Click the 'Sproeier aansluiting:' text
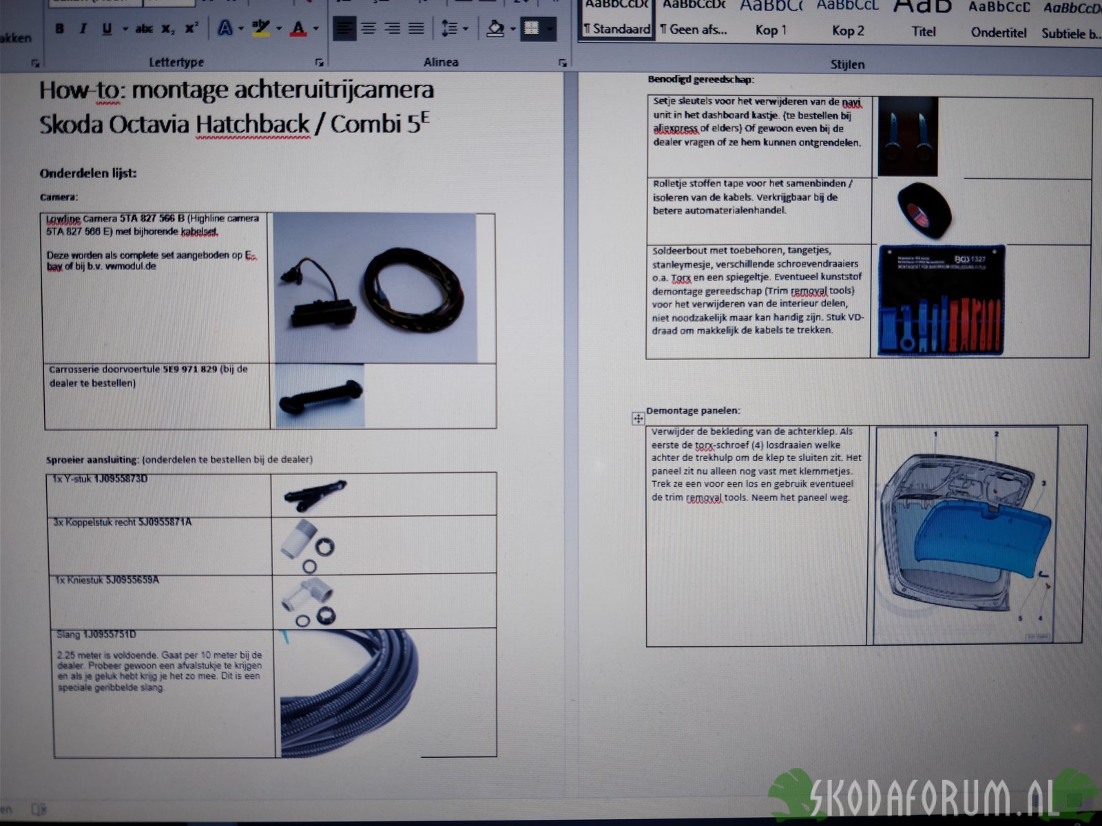1102x826 pixels. tap(92, 459)
